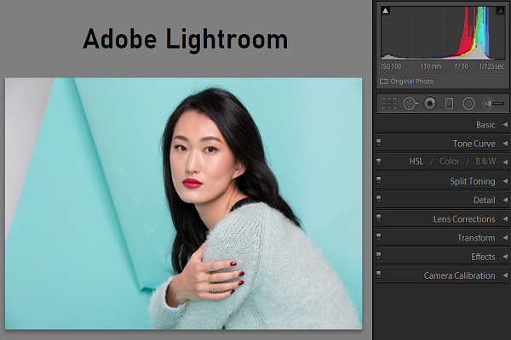Toggle the Detail panel switch
This screenshot has width=511, height=340.
379,199
